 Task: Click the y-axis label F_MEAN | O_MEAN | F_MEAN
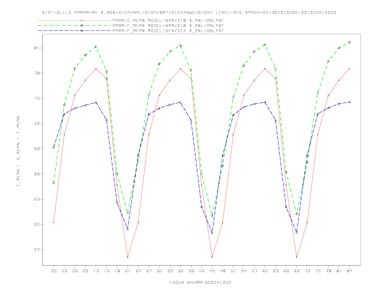tap(18, 151)
